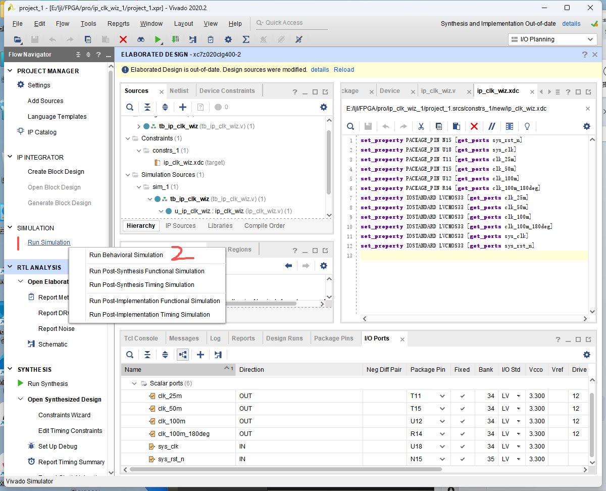Screen dimensions: 606x491
Task: Open I/O Std dropdown for clk_50m
Action: [x=518, y=409]
